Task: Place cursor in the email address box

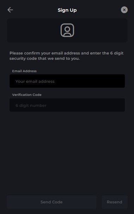Action: tap(67, 81)
